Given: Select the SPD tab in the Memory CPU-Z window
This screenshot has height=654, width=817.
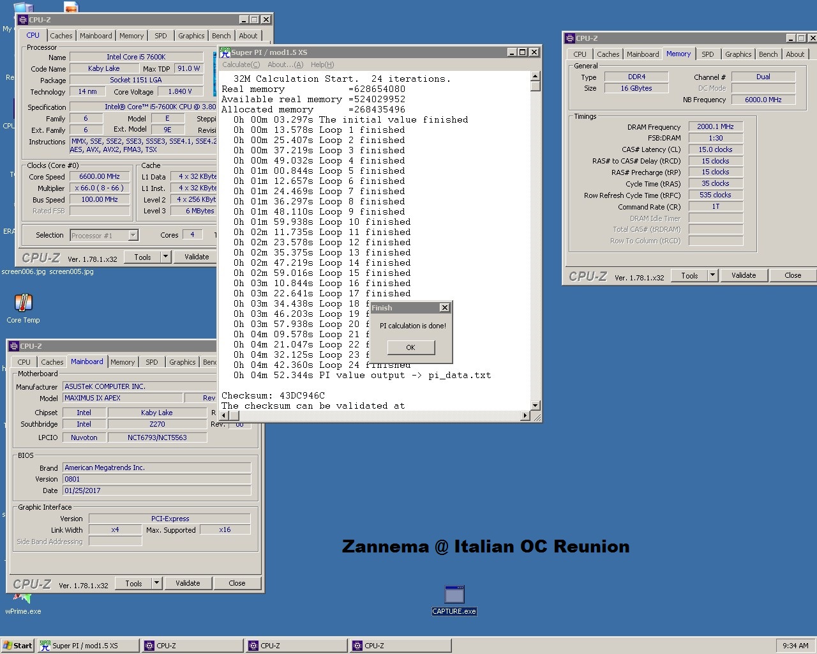Looking at the screenshot, I should (708, 54).
